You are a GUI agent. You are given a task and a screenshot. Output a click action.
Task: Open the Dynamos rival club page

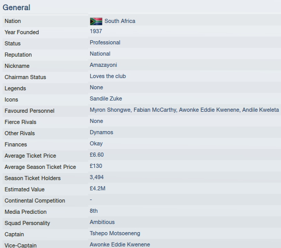pos(101,132)
